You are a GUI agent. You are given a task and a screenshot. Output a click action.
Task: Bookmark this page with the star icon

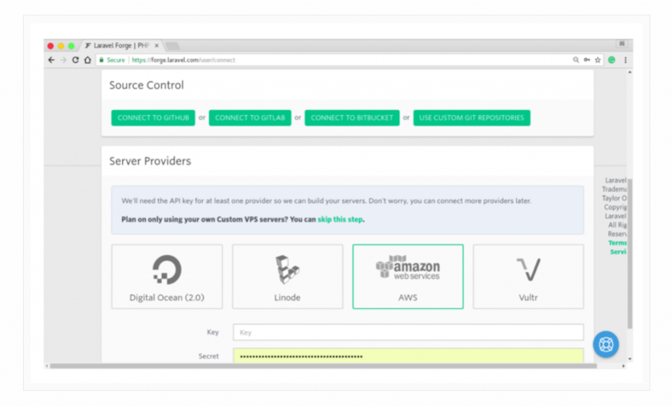(598, 60)
